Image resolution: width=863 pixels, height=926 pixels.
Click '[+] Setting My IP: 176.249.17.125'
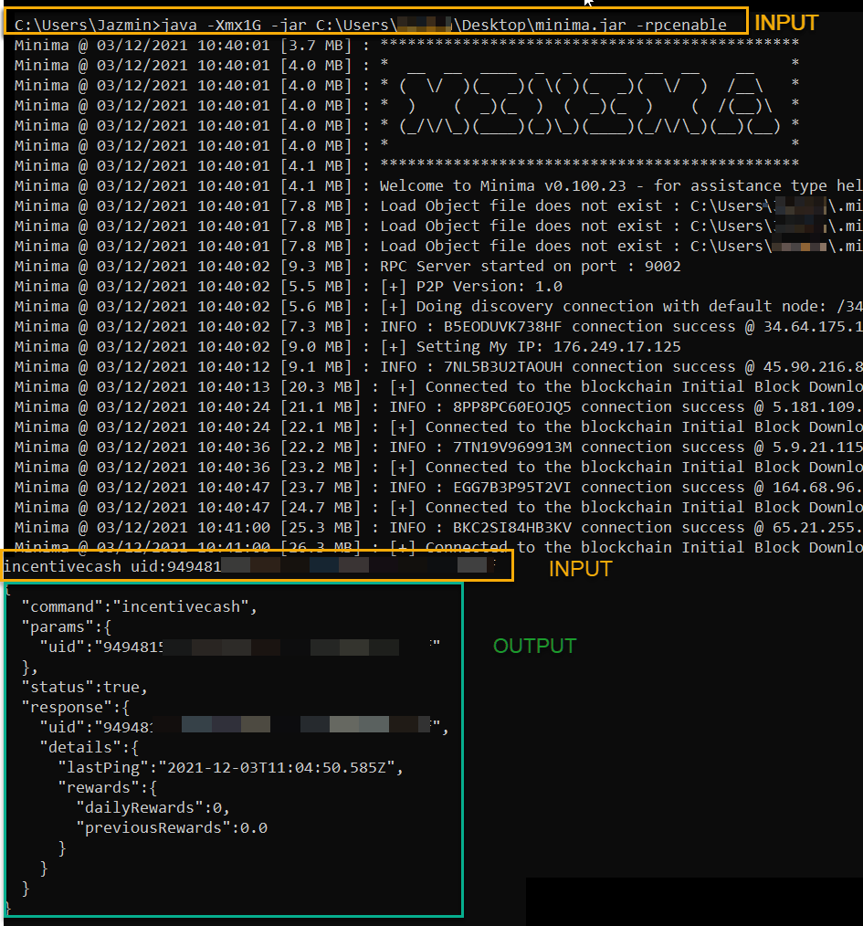point(530,347)
